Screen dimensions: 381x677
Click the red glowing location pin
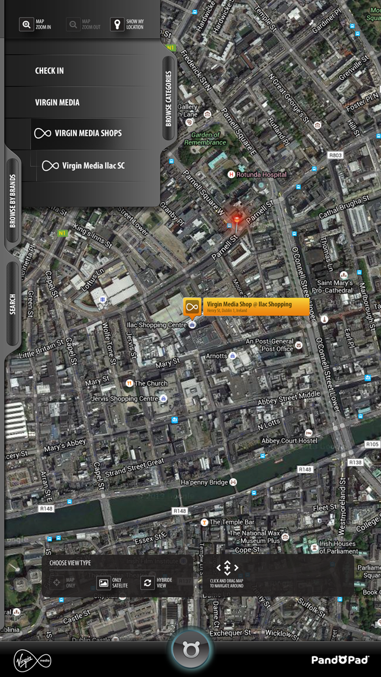pyautogui.click(x=237, y=220)
